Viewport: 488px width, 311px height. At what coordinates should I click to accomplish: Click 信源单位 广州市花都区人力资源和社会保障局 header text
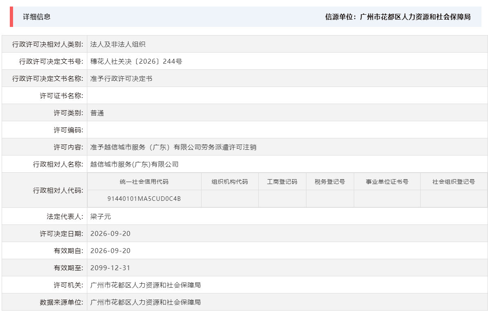coord(398,17)
